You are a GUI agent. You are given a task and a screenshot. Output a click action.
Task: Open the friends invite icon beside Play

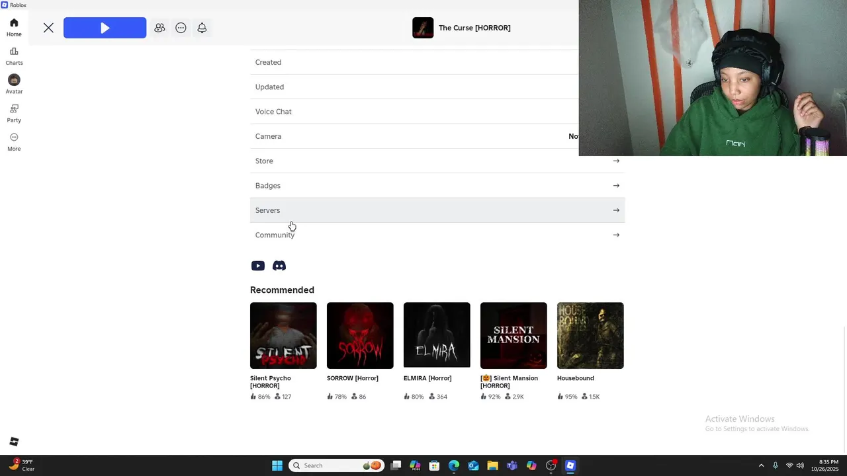(159, 28)
